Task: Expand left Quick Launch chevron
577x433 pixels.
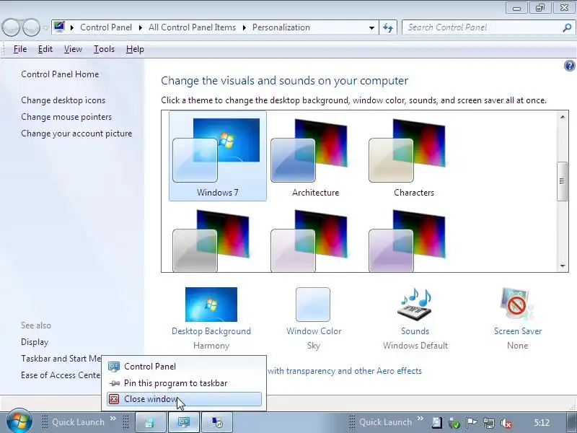Action: [x=113, y=419]
